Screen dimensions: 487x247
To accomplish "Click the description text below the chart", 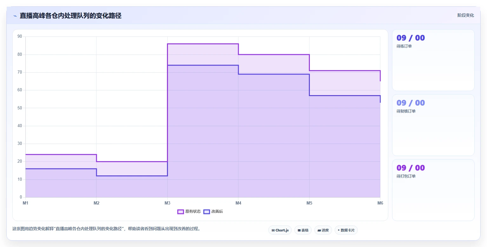I will click(x=106, y=229).
